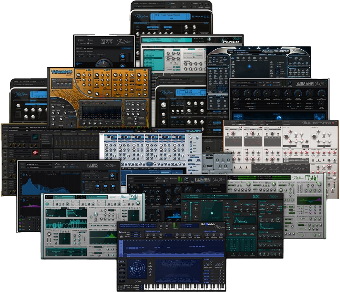Click the ORIGIN arrows icon in MasterMagic
The width and height of the screenshot is (340, 292).
[x=78, y=43]
